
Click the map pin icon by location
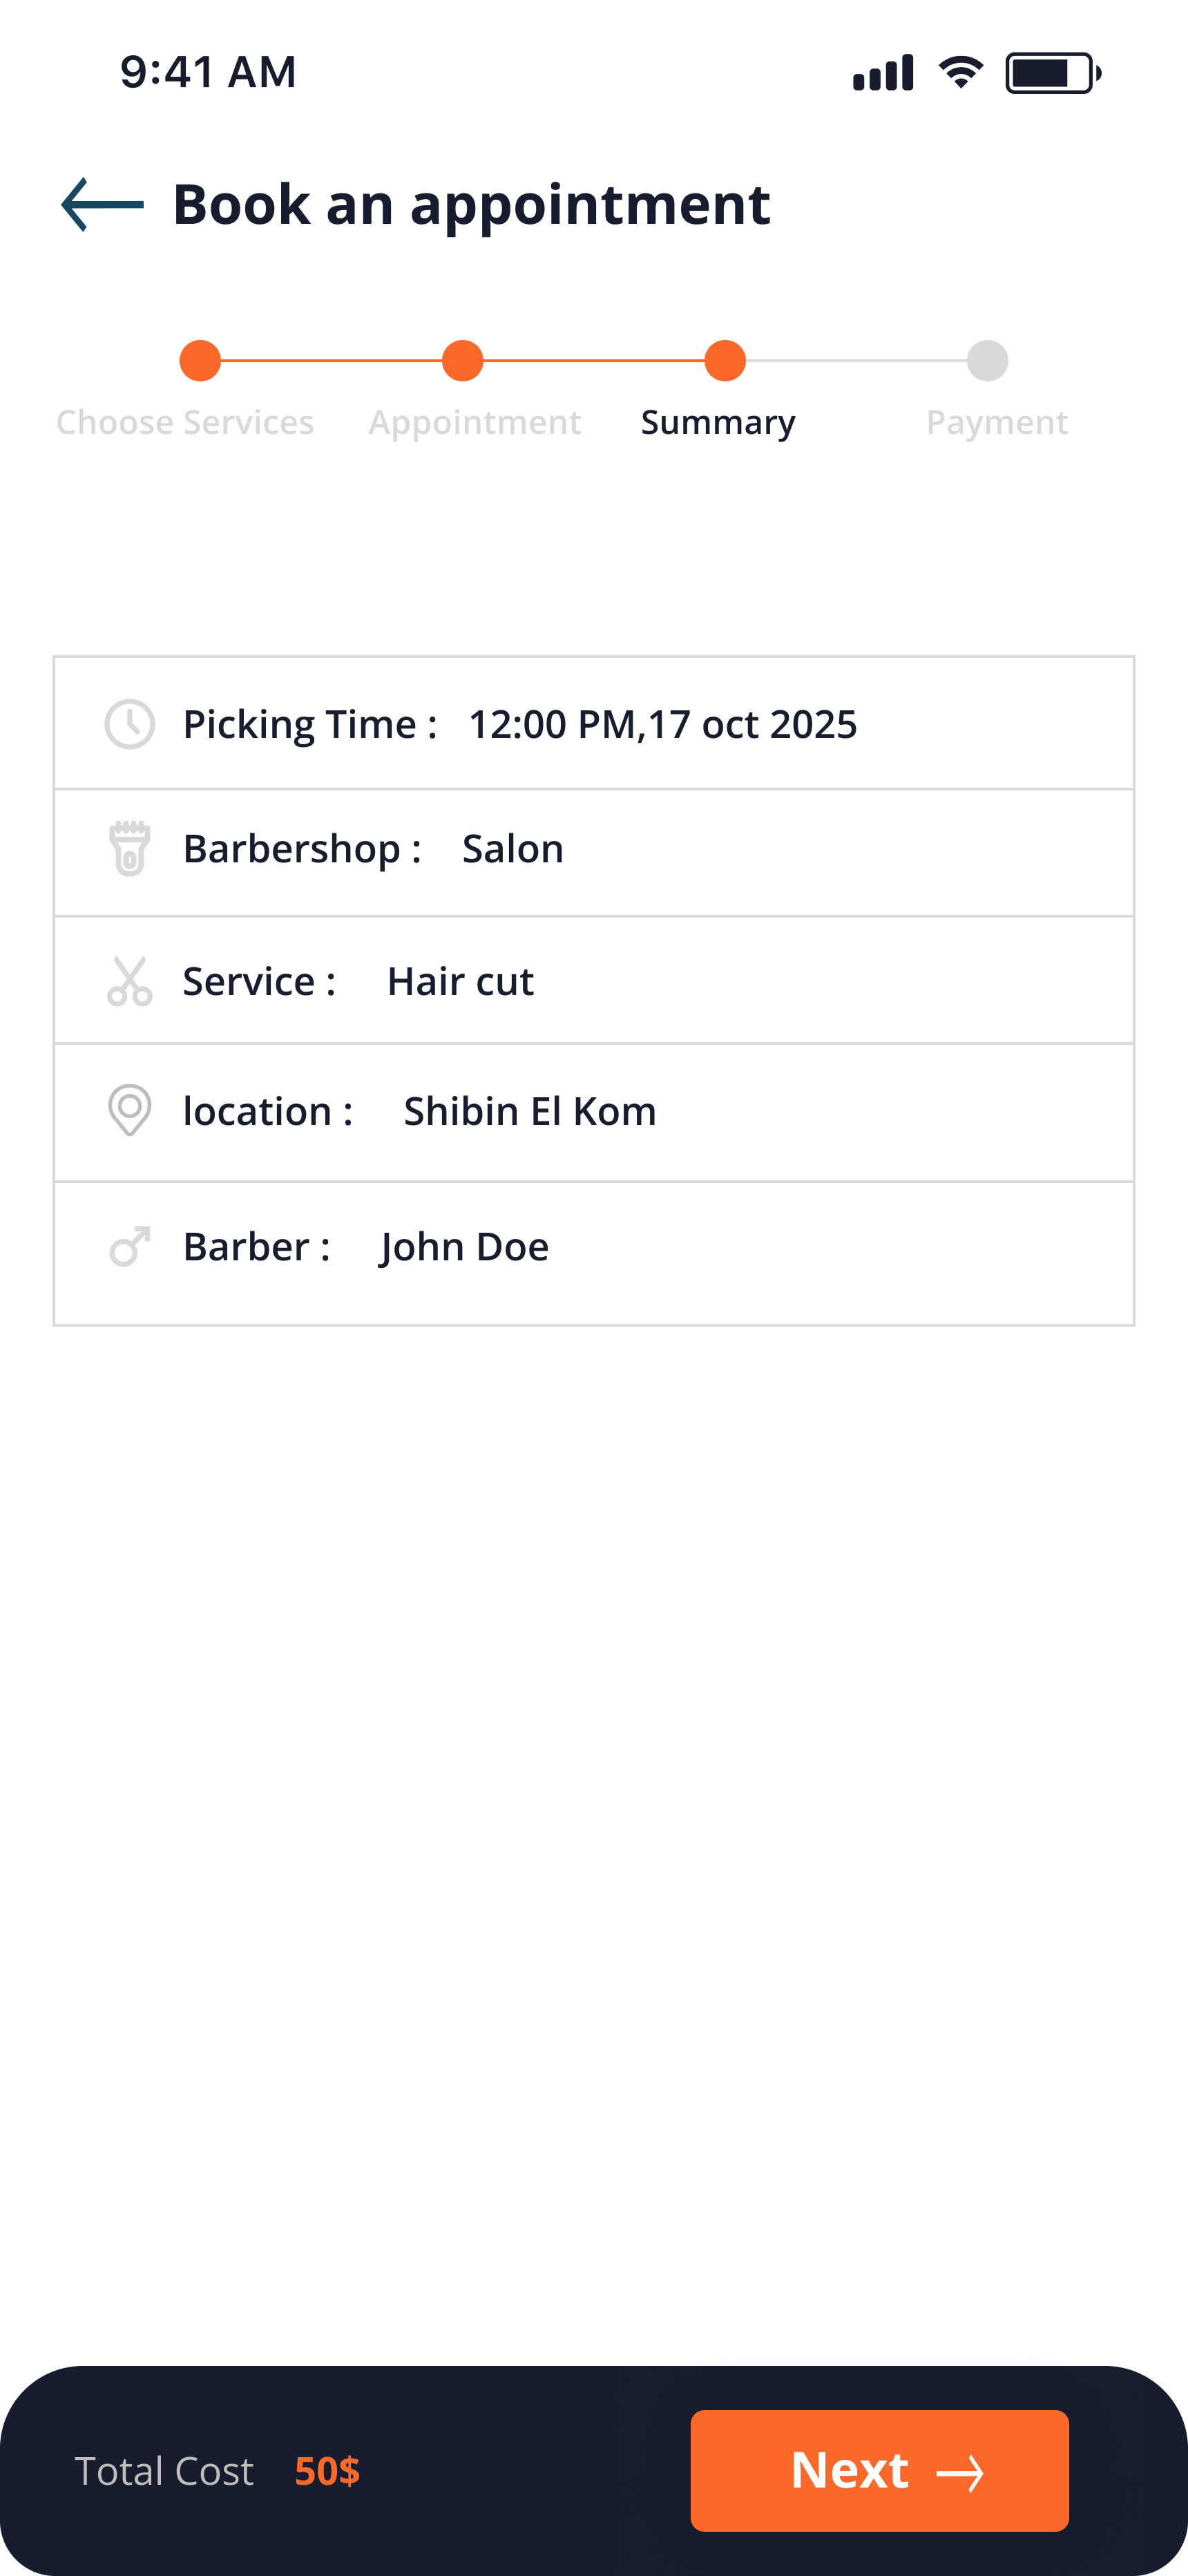(x=130, y=1110)
